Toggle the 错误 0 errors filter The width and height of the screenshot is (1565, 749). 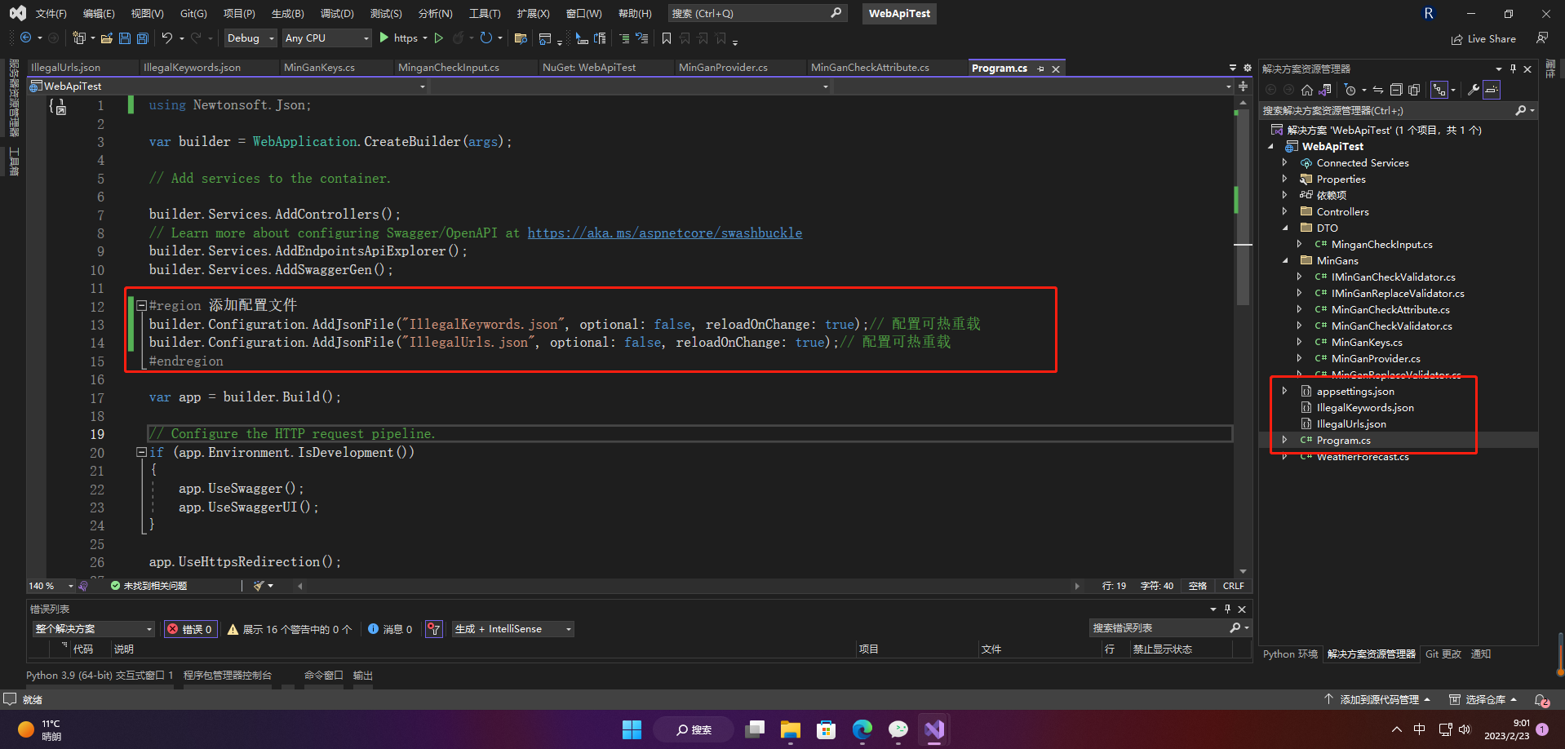pyautogui.click(x=191, y=629)
